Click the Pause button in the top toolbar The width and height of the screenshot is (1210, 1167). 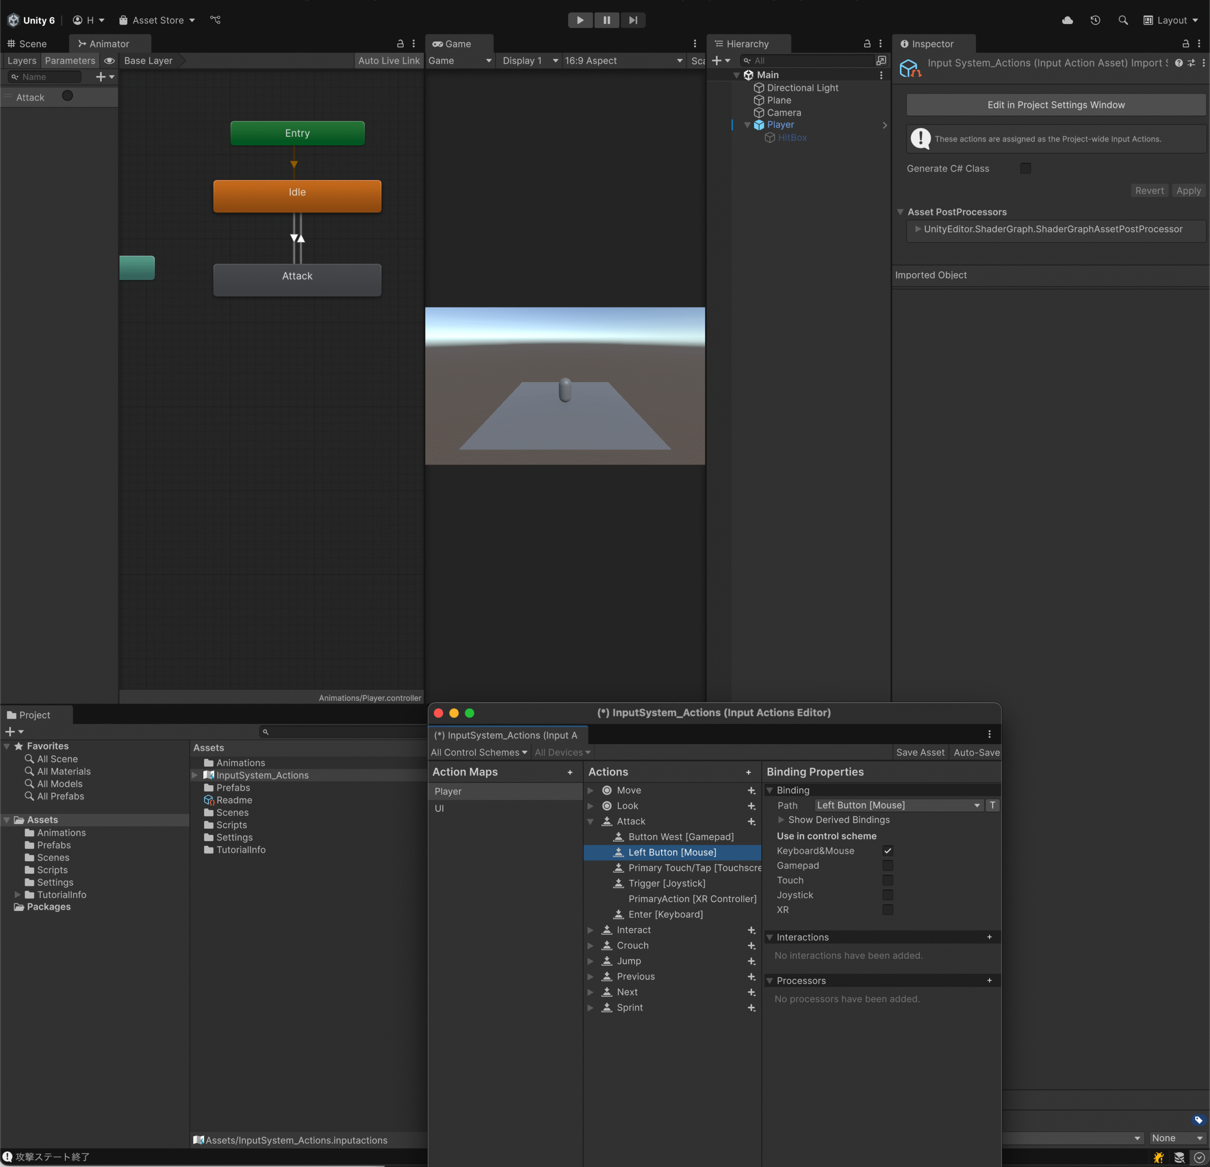(606, 20)
